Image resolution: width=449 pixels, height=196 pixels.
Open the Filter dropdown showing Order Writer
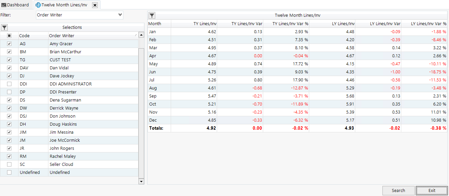(120, 15)
